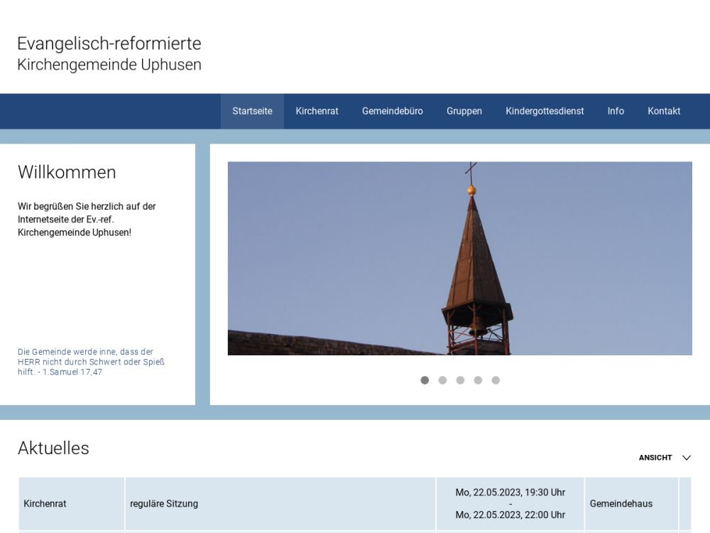Jump to the third slideshow dot
The height and width of the screenshot is (533, 710).
pyautogui.click(x=460, y=380)
